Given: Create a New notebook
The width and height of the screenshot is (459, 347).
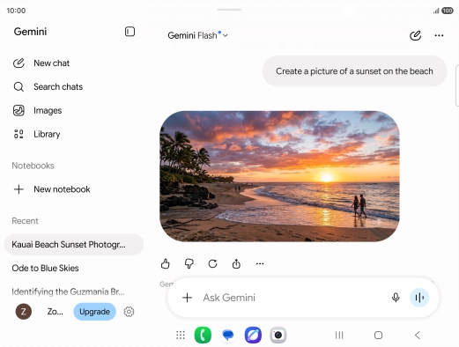Looking at the screenshot, I should pyautogui.click(x=52, y=189).
